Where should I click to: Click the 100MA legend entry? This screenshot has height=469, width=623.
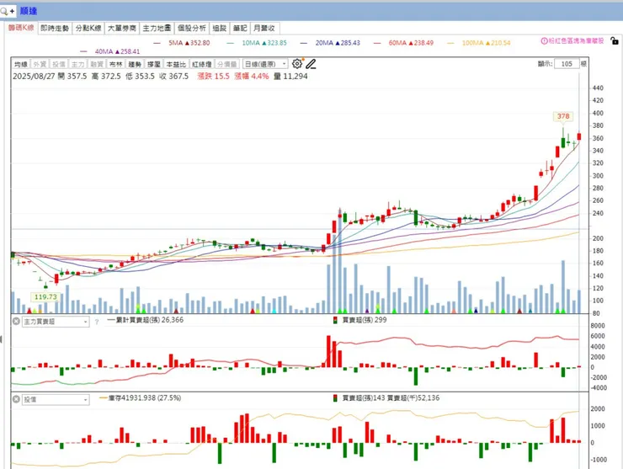coord(479,43)
